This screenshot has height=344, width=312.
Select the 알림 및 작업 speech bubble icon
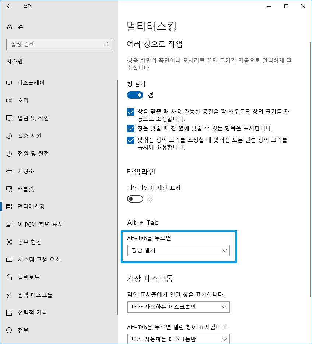9,118
